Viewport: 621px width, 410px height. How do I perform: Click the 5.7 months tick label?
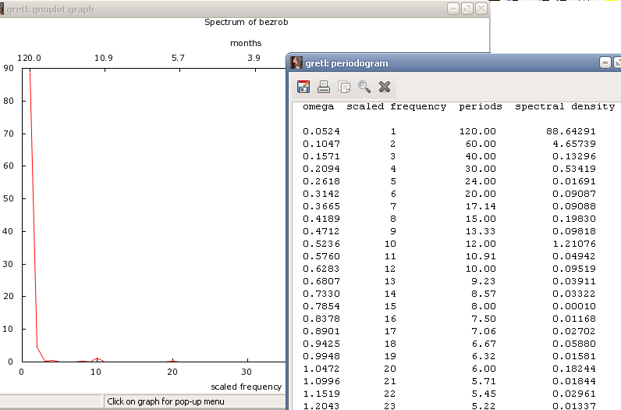click(x=178, y=59)
